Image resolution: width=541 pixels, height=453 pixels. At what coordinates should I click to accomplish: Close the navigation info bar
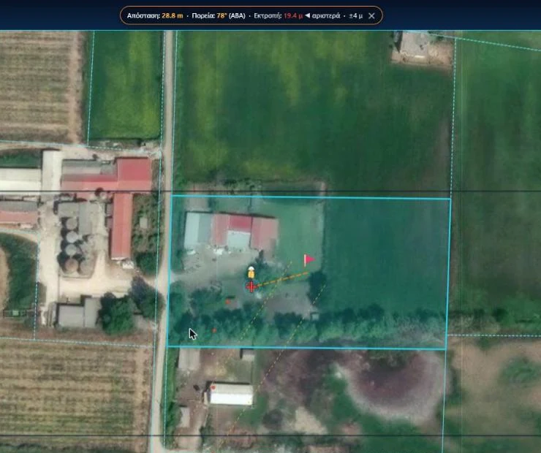click(x=371, y=16)
